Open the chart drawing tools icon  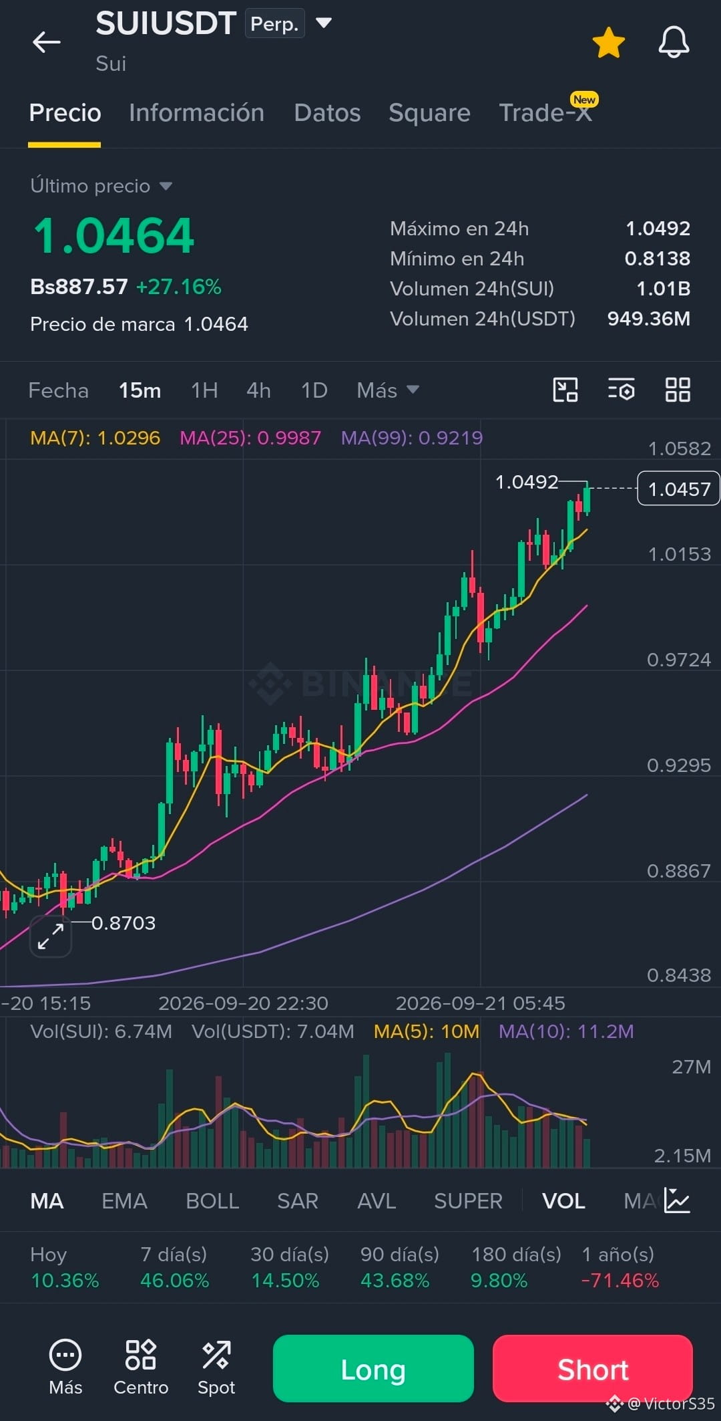(x=565, y=390)
